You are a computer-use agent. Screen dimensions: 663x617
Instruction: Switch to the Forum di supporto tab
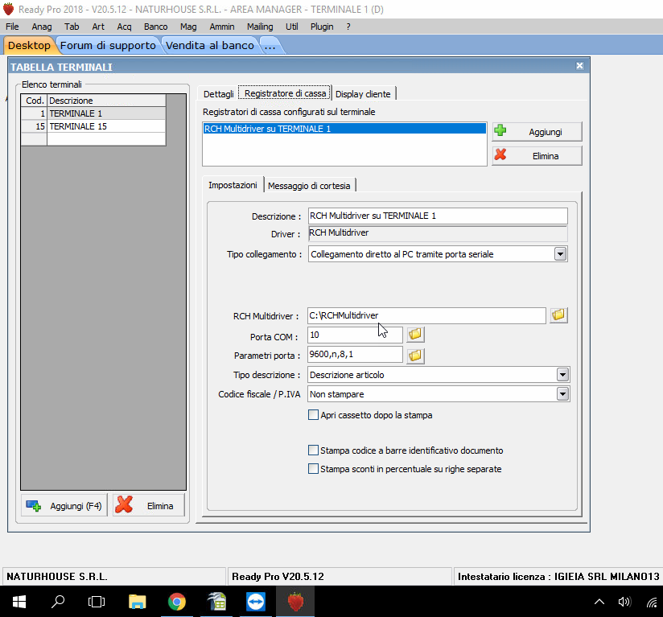[108, 45]
